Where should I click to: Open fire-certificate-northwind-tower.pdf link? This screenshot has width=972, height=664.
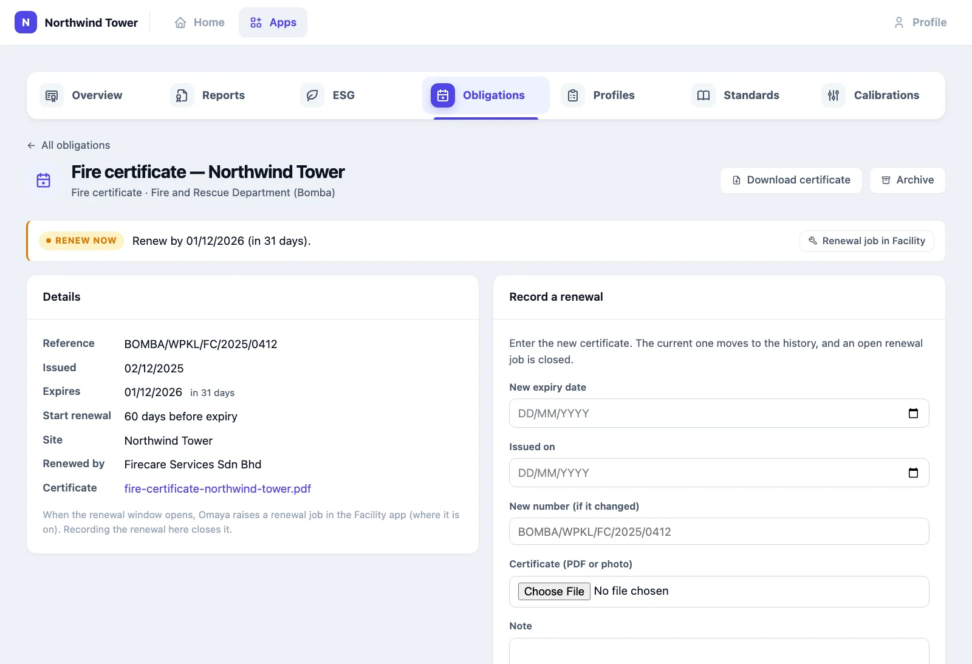click(217, 488)
